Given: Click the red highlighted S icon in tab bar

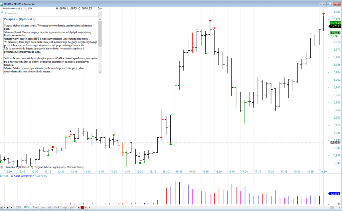Looking at the screenshot, I should [x=82, y=208].
